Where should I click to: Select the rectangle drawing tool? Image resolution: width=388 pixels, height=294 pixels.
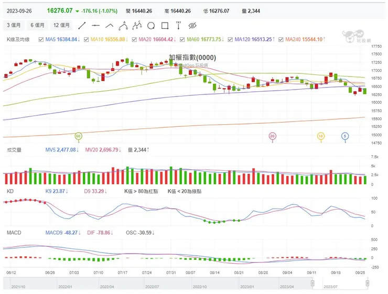165,25
